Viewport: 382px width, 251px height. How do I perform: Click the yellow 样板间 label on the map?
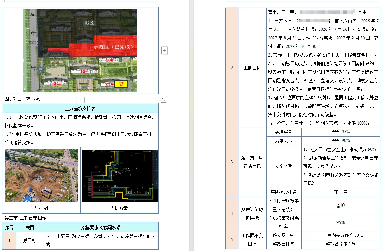(121, 84)
